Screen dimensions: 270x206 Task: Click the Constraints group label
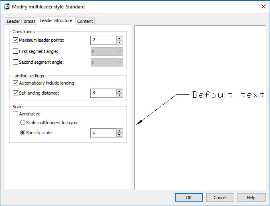pos(24,32)
